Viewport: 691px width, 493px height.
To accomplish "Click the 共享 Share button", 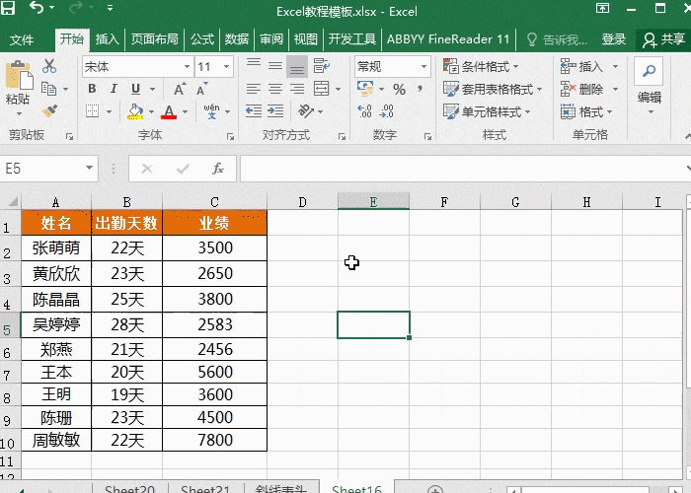I will [663, 39].
